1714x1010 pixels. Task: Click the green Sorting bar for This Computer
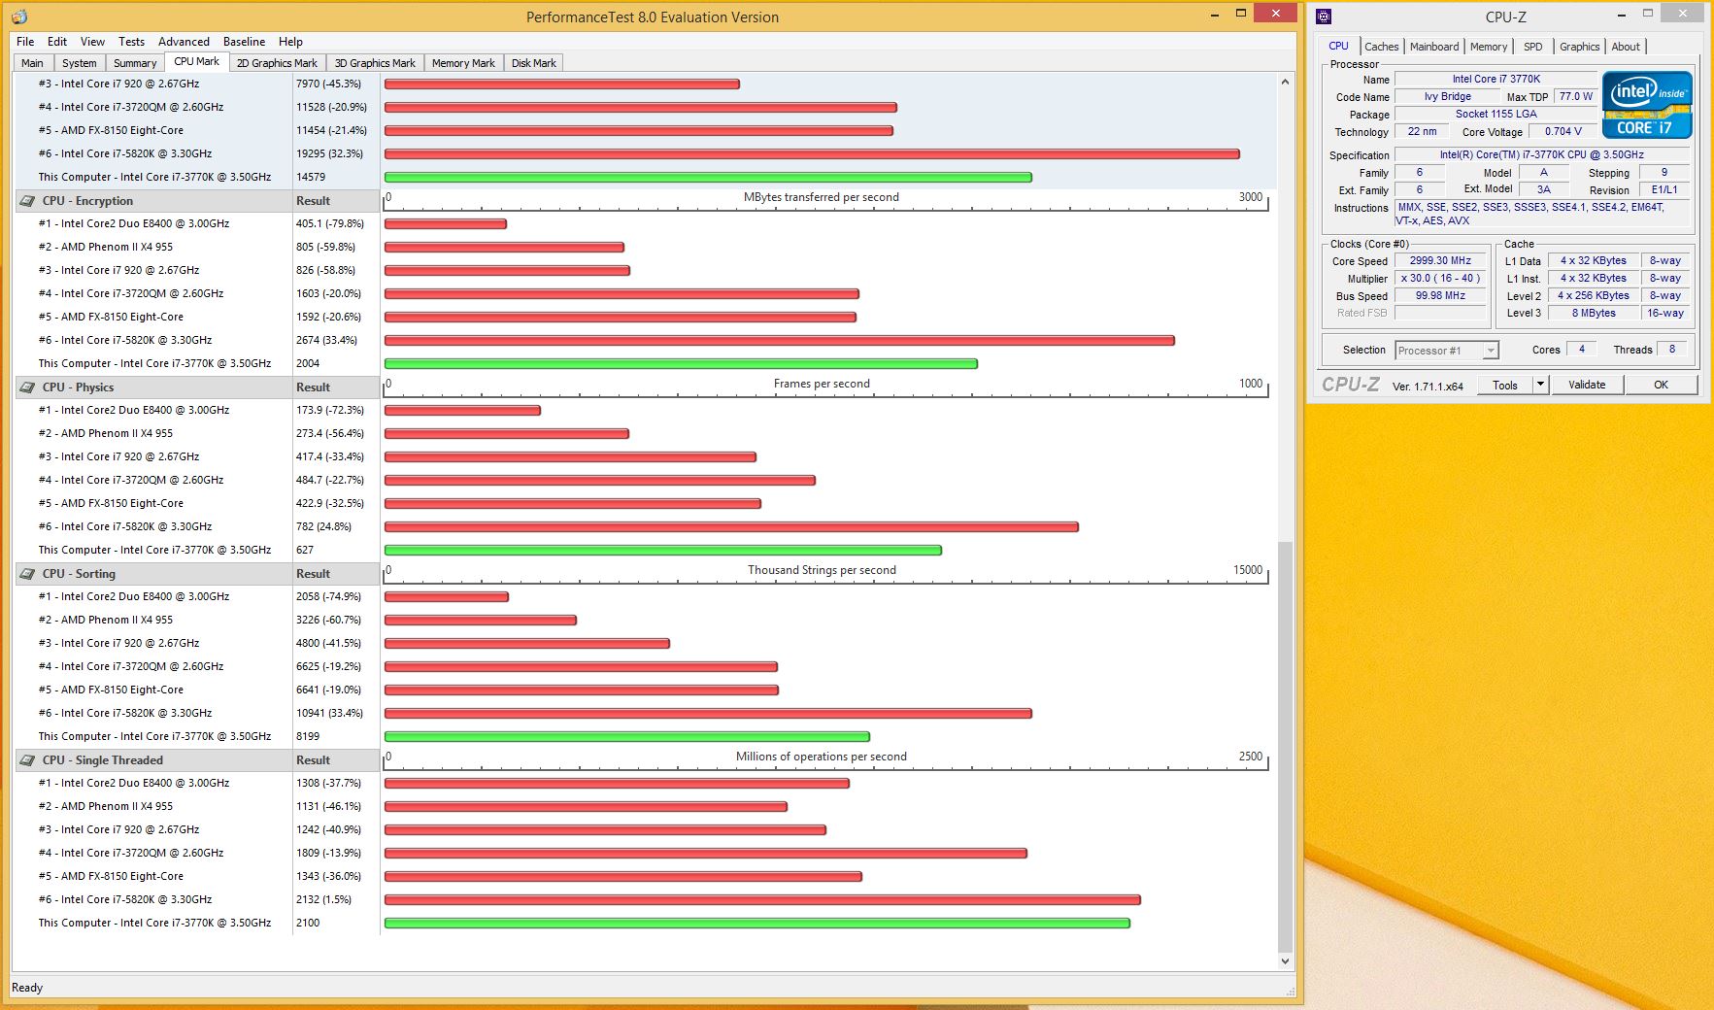pyautogui.click(x=627, y=737)
